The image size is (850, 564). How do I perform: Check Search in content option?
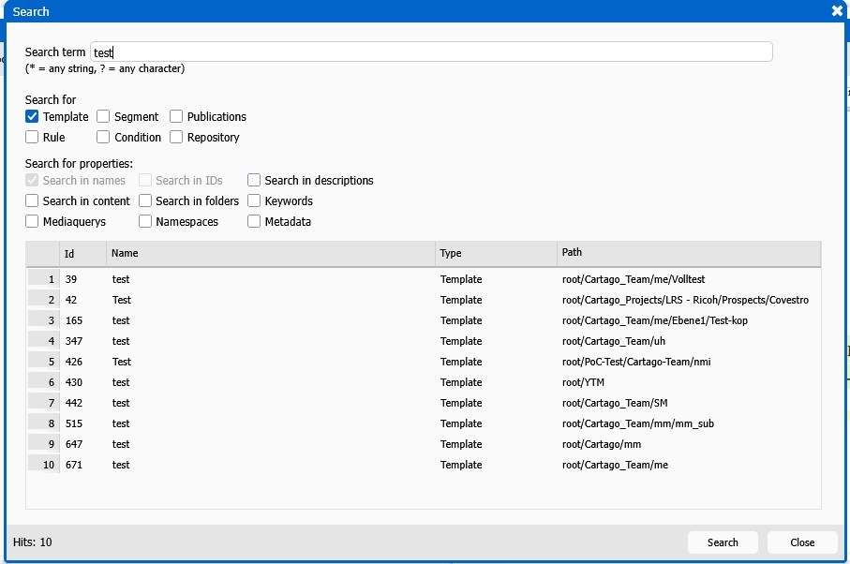pos(32,201)
